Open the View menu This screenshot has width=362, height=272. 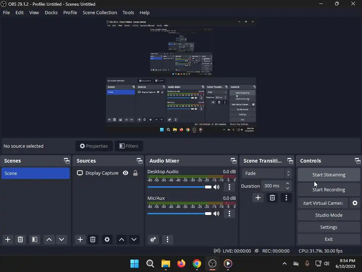[x=34, y=12]
